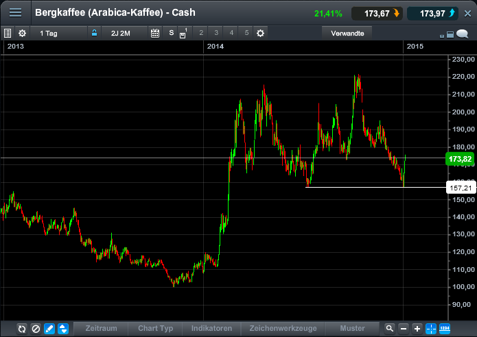
Task: Open the Chart Typ menu
Action: point(155,329)
